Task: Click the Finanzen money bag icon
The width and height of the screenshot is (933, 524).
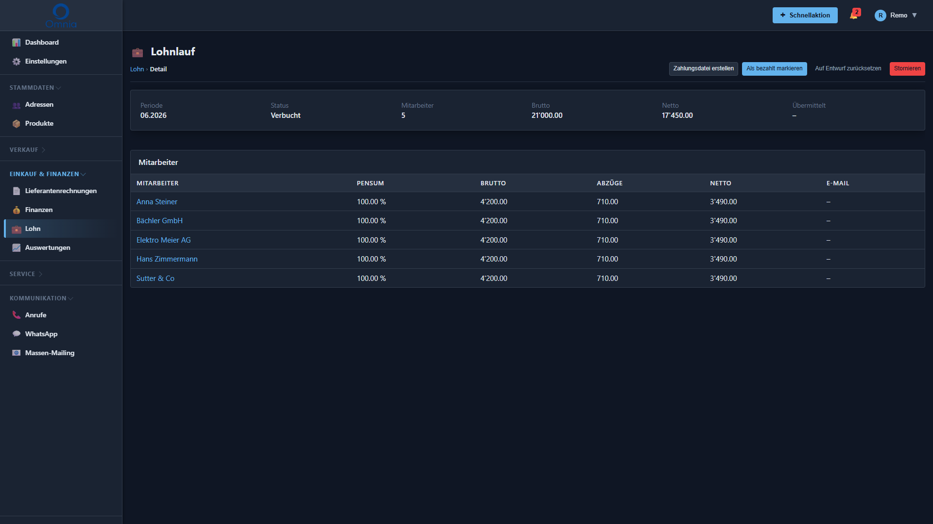Action: point(17,210)
